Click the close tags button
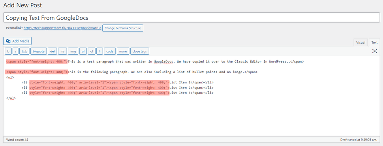This screenshot has width=383, height=146. [139, 51]
